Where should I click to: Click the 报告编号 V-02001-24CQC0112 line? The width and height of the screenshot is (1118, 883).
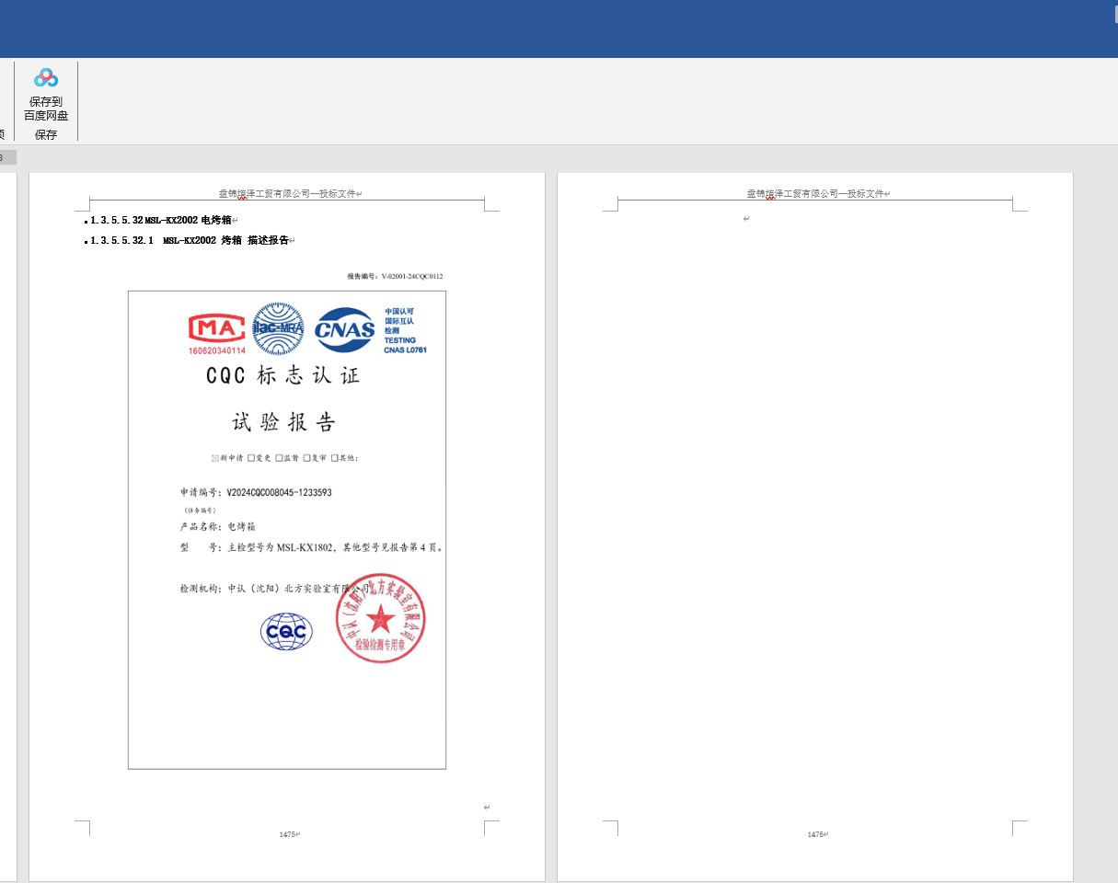395,276
